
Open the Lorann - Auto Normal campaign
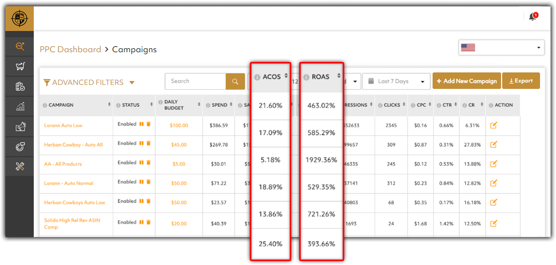click(x=69, y=183)
